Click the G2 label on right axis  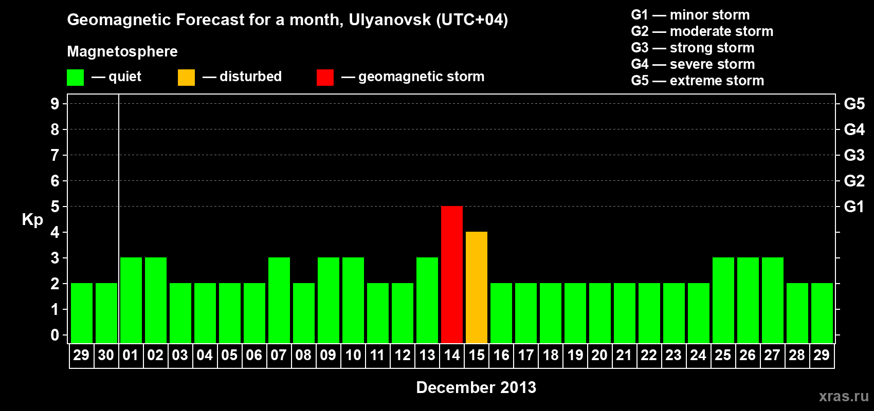click(854, 181)
